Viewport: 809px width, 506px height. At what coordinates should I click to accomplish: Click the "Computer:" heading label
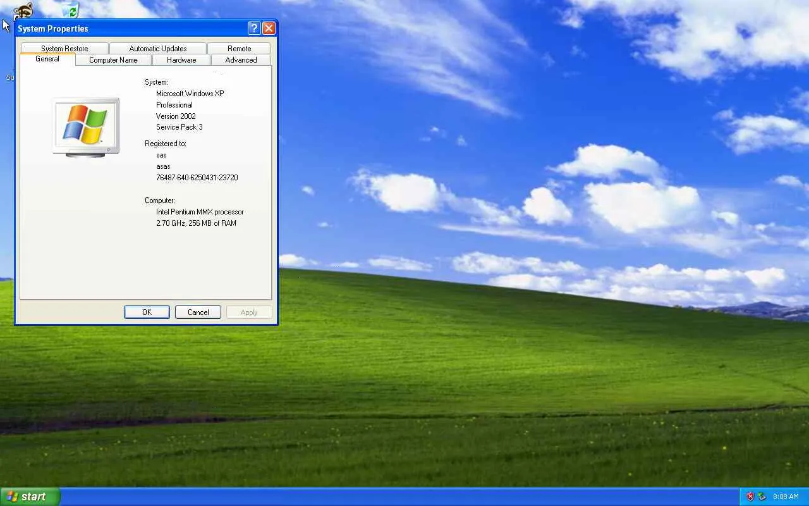tap(160, 201)
